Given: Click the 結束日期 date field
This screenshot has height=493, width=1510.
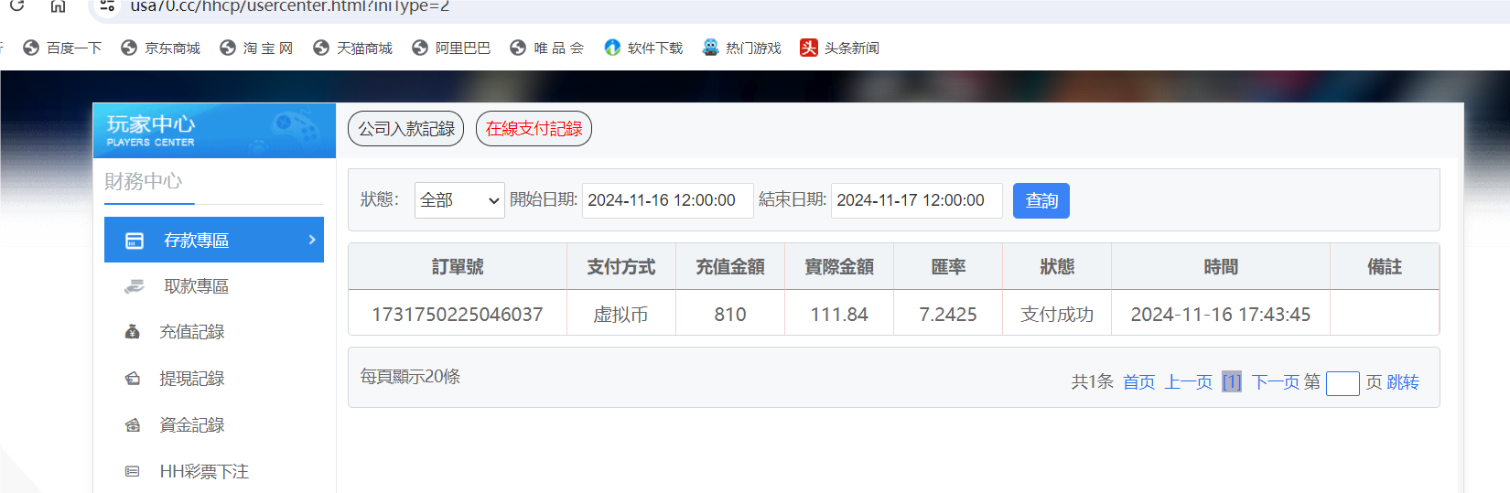Looking at the screenshot, I should [917, 200].
